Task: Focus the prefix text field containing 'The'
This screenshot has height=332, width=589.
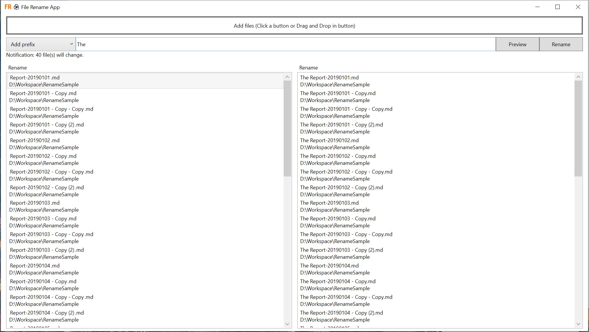Action: tap(285, 44)
